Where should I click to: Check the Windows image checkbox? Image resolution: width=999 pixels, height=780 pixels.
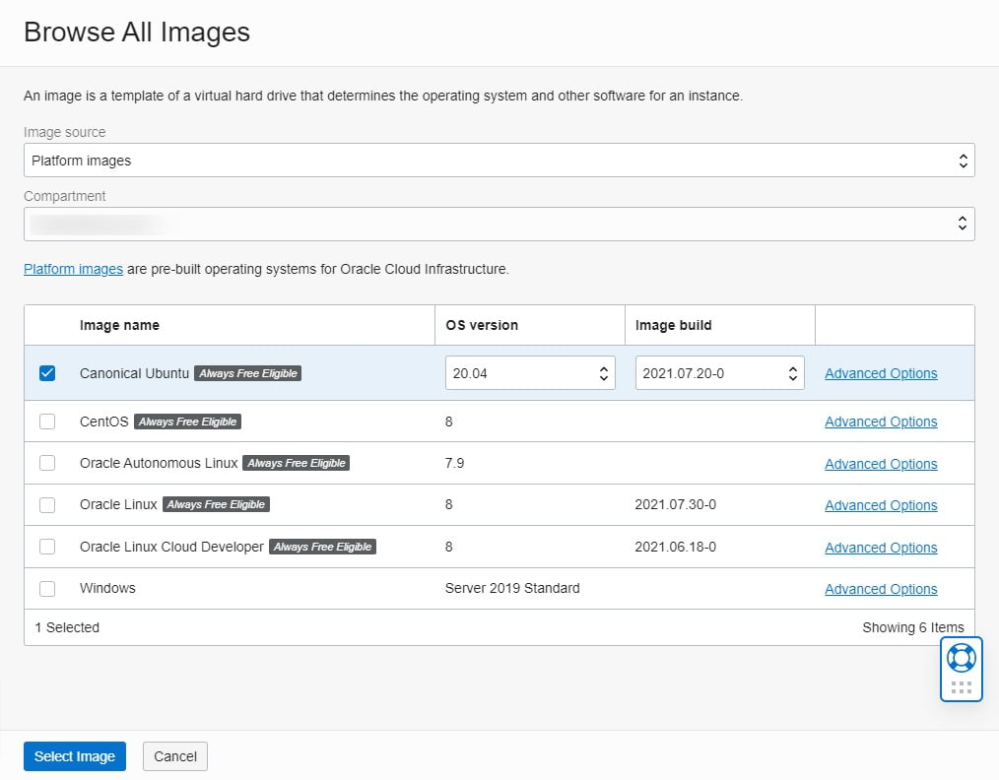click(x=47, y=588)
